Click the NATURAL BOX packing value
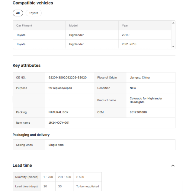Screen dimensions: 183x194 coord(58,112)
